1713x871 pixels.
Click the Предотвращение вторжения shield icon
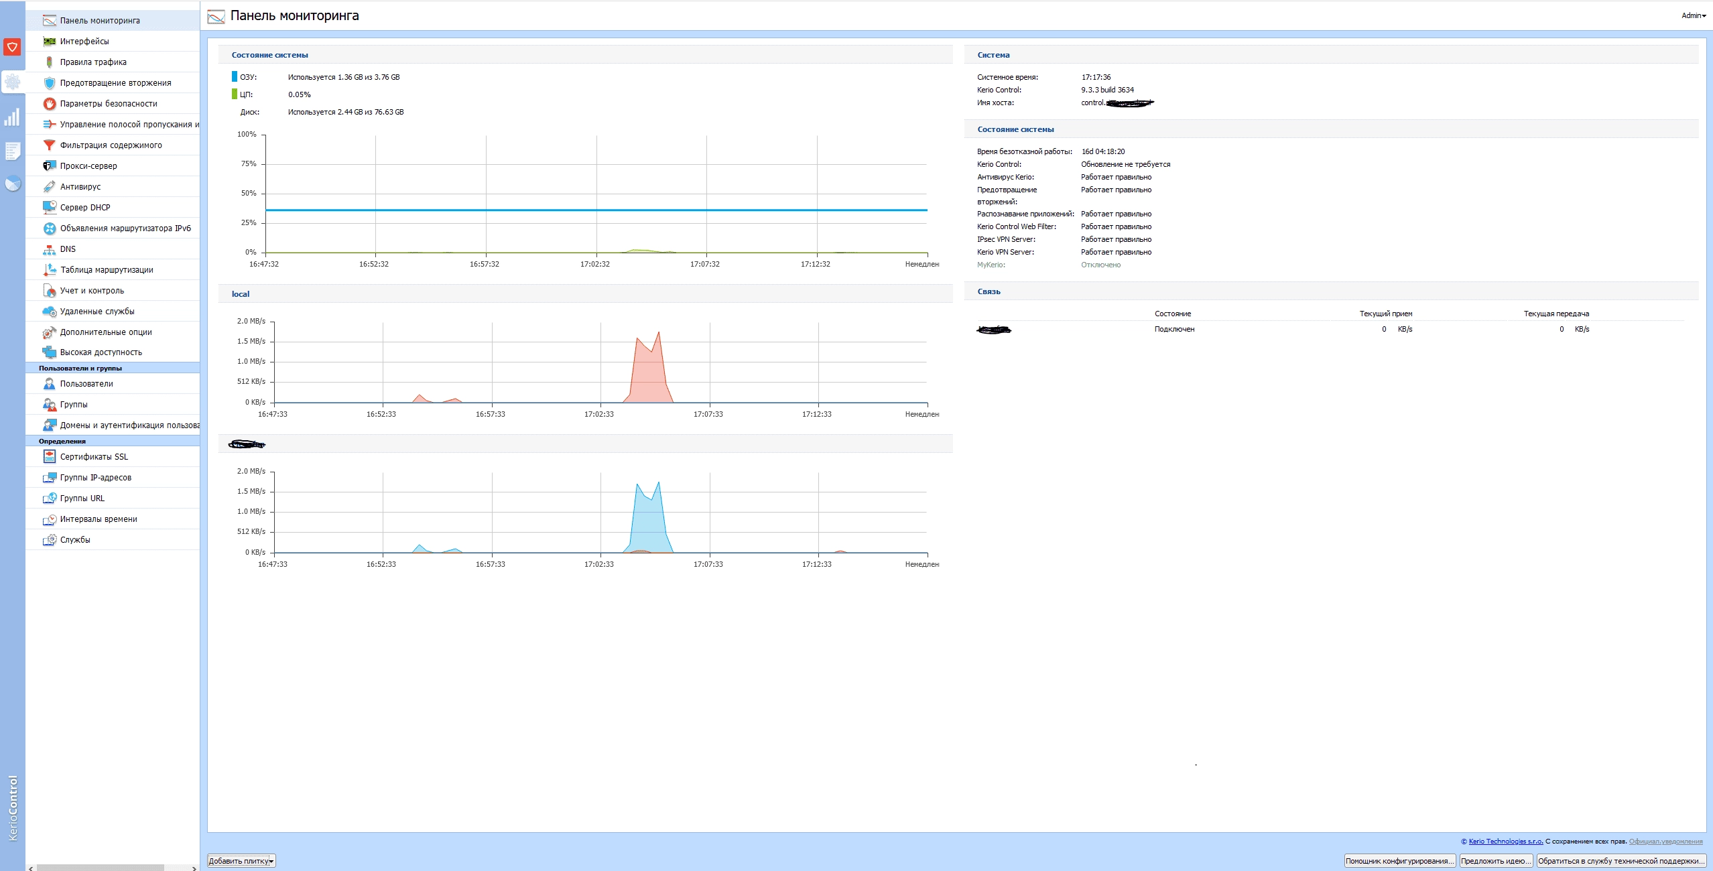click(50, 83)
